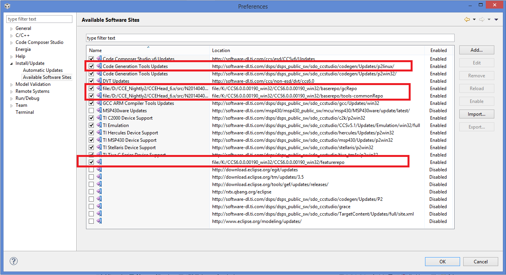
Task: Enable the rxtx.qbang.org site checkbox
Action: pyautogui.click(x=91, y=191)
